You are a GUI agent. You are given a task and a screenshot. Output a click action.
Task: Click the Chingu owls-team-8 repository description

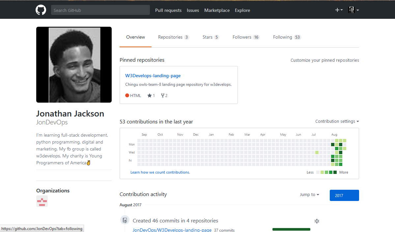tap(178, 84)
